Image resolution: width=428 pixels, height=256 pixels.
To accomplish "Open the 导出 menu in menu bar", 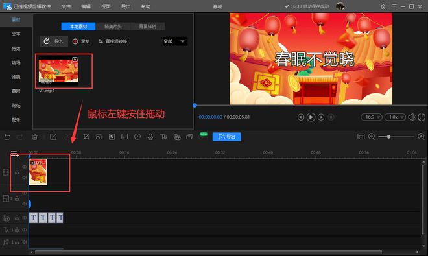I will coord(126,6).
